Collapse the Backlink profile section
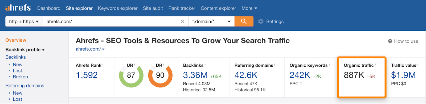Image resolution: width=426 pixels, height=104 pixels. tap(25, 50)
